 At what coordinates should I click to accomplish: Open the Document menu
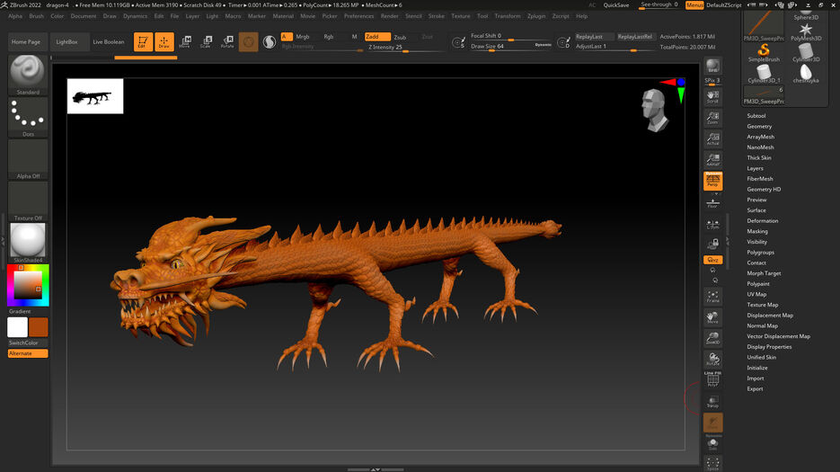[x=84, y=16]
